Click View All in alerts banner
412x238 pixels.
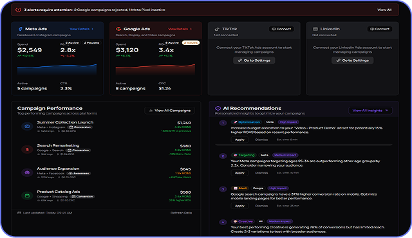click(x=384, y=10)
